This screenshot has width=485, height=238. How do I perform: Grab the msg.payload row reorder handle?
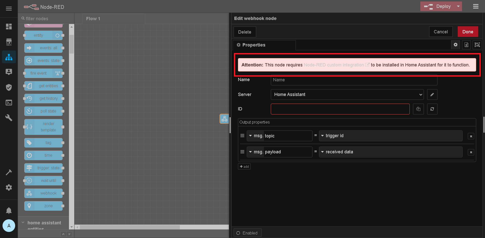coord(242,152)
